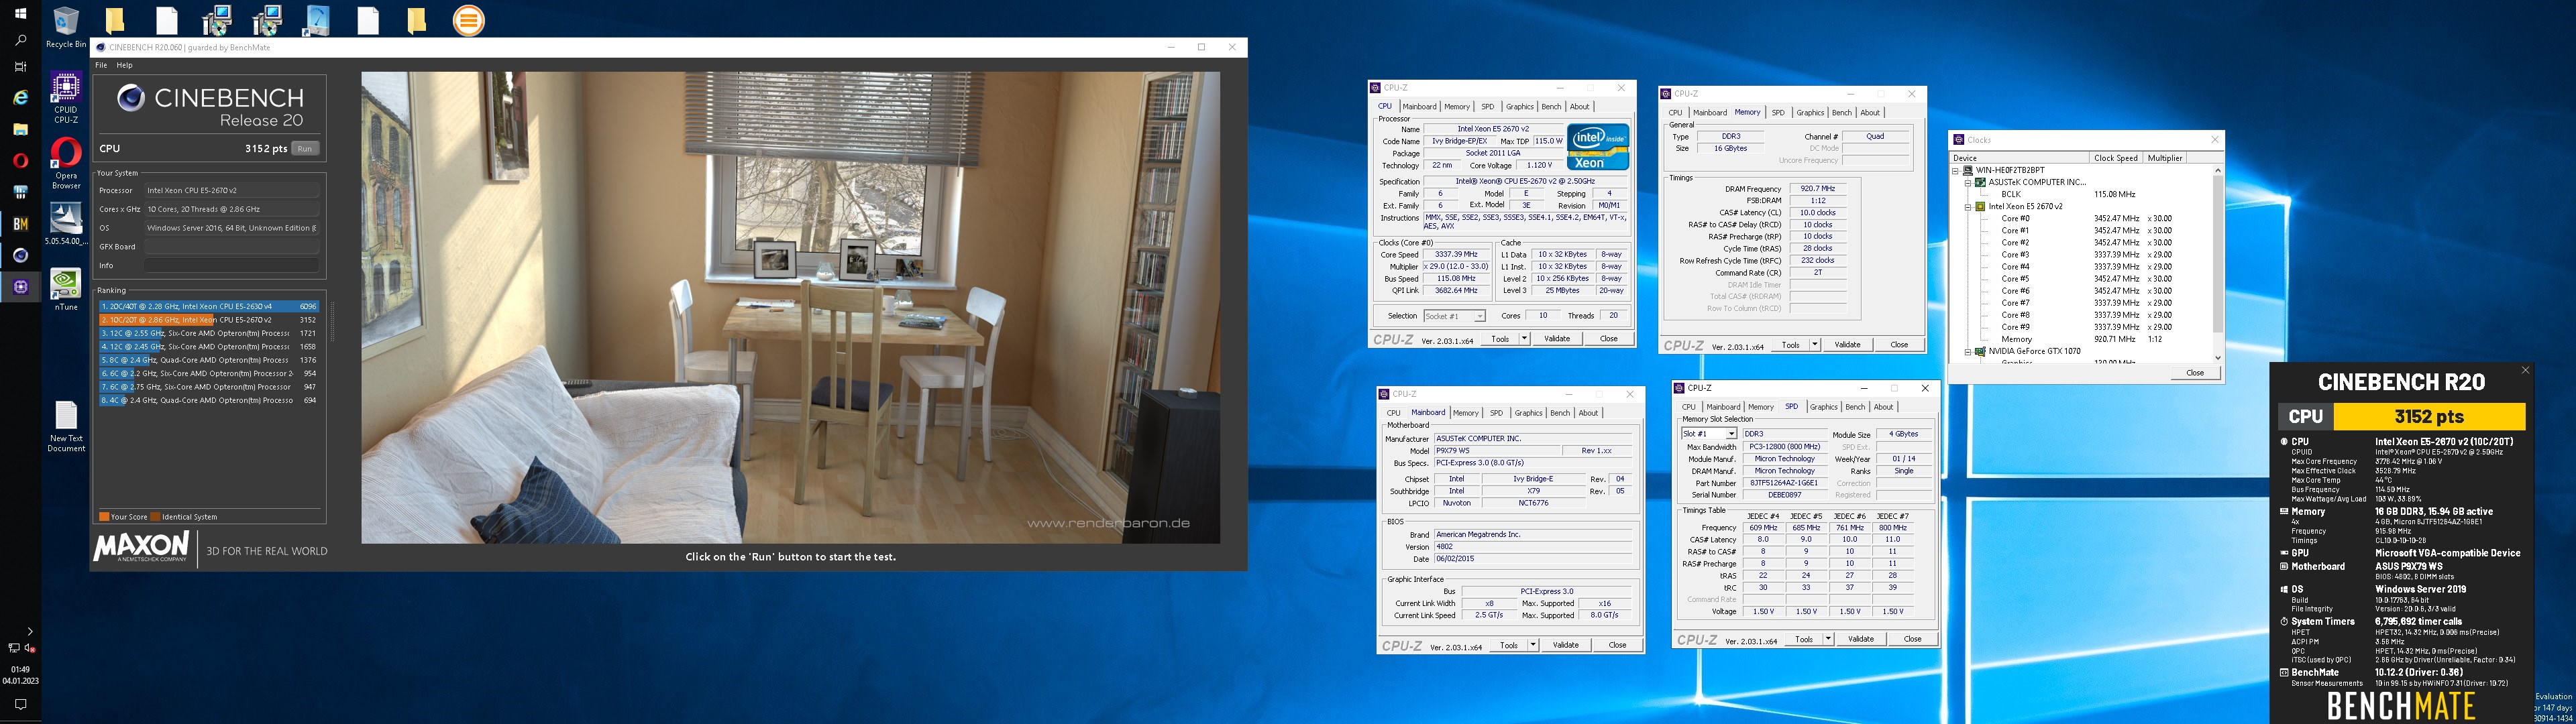Open the Action Center notification icon

tap(20, 704)
